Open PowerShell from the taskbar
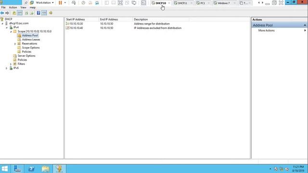The width and height of the screenshot is (308, 173). pos(31,169)
